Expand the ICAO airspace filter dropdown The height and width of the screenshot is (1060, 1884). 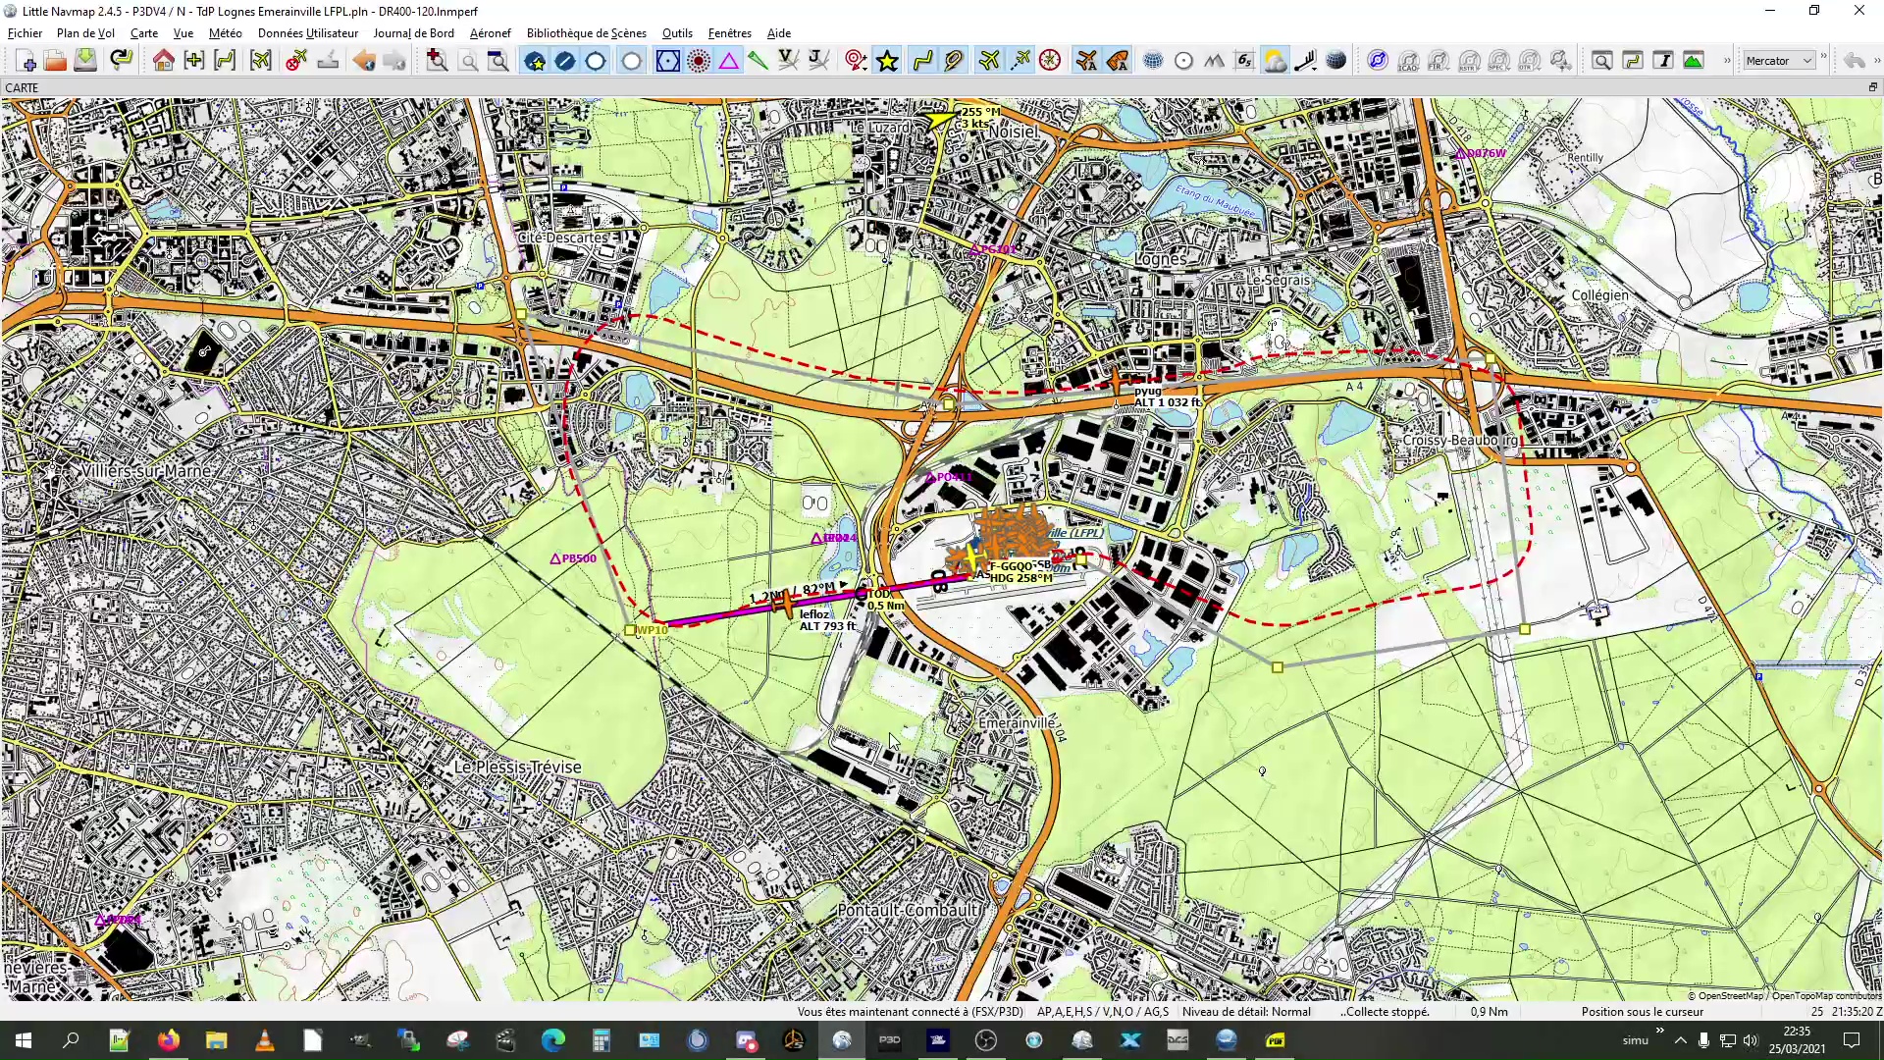coord(1408,61)
